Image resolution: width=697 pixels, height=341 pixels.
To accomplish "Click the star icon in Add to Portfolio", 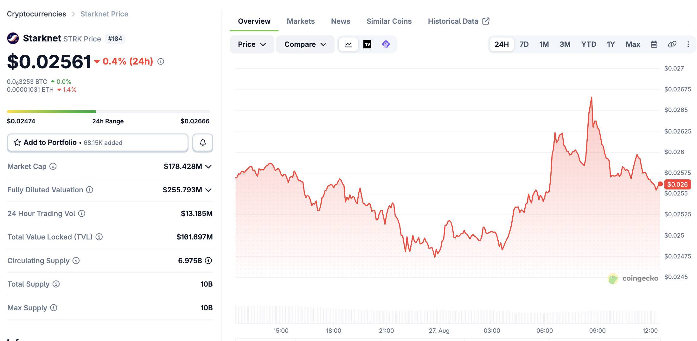I will point(17,143).
